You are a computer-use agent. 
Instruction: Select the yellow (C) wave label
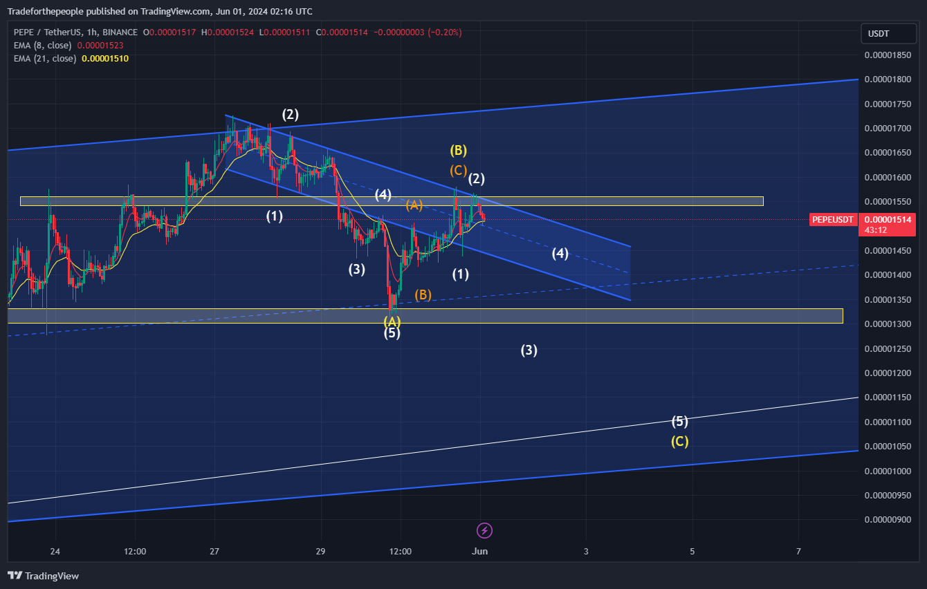coord(679,441)
